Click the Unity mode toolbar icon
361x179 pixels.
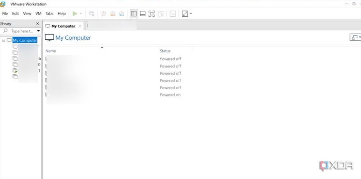tap(161, 14)
